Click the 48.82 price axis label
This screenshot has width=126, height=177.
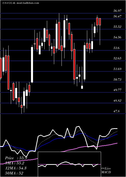click(117, 100)
